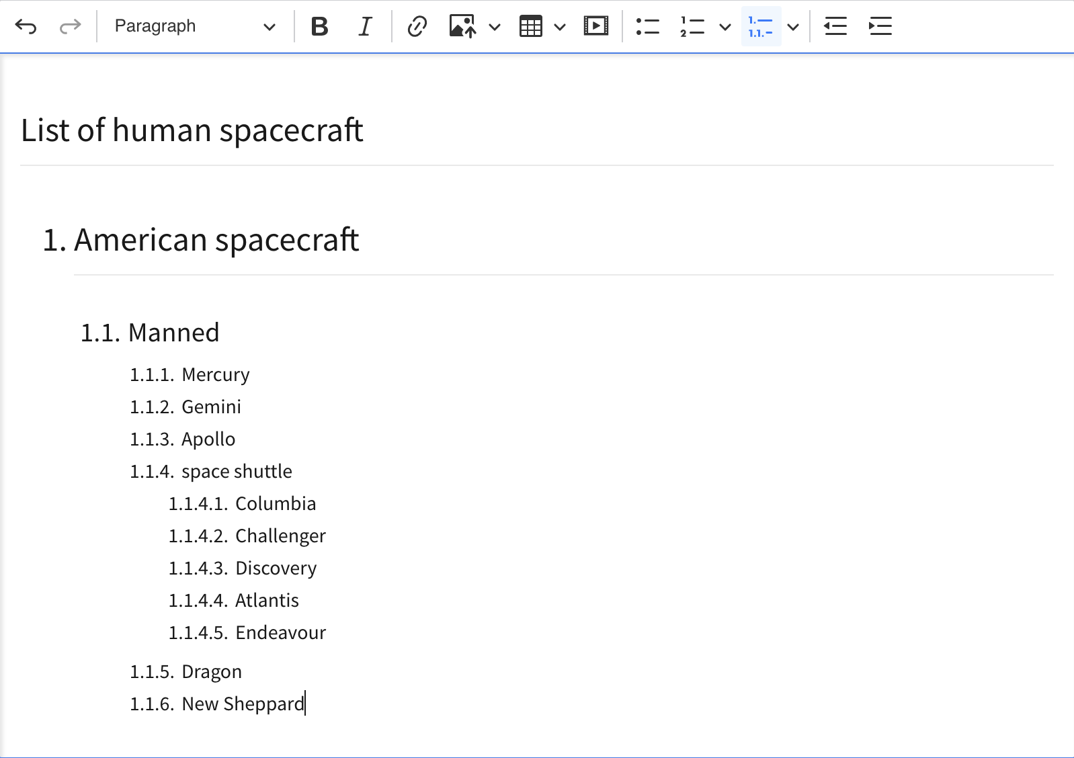The width and height of the screenshot is (1074, 758).
Task: Click the 'Discovery' list item
Action: tap(276, 568)
